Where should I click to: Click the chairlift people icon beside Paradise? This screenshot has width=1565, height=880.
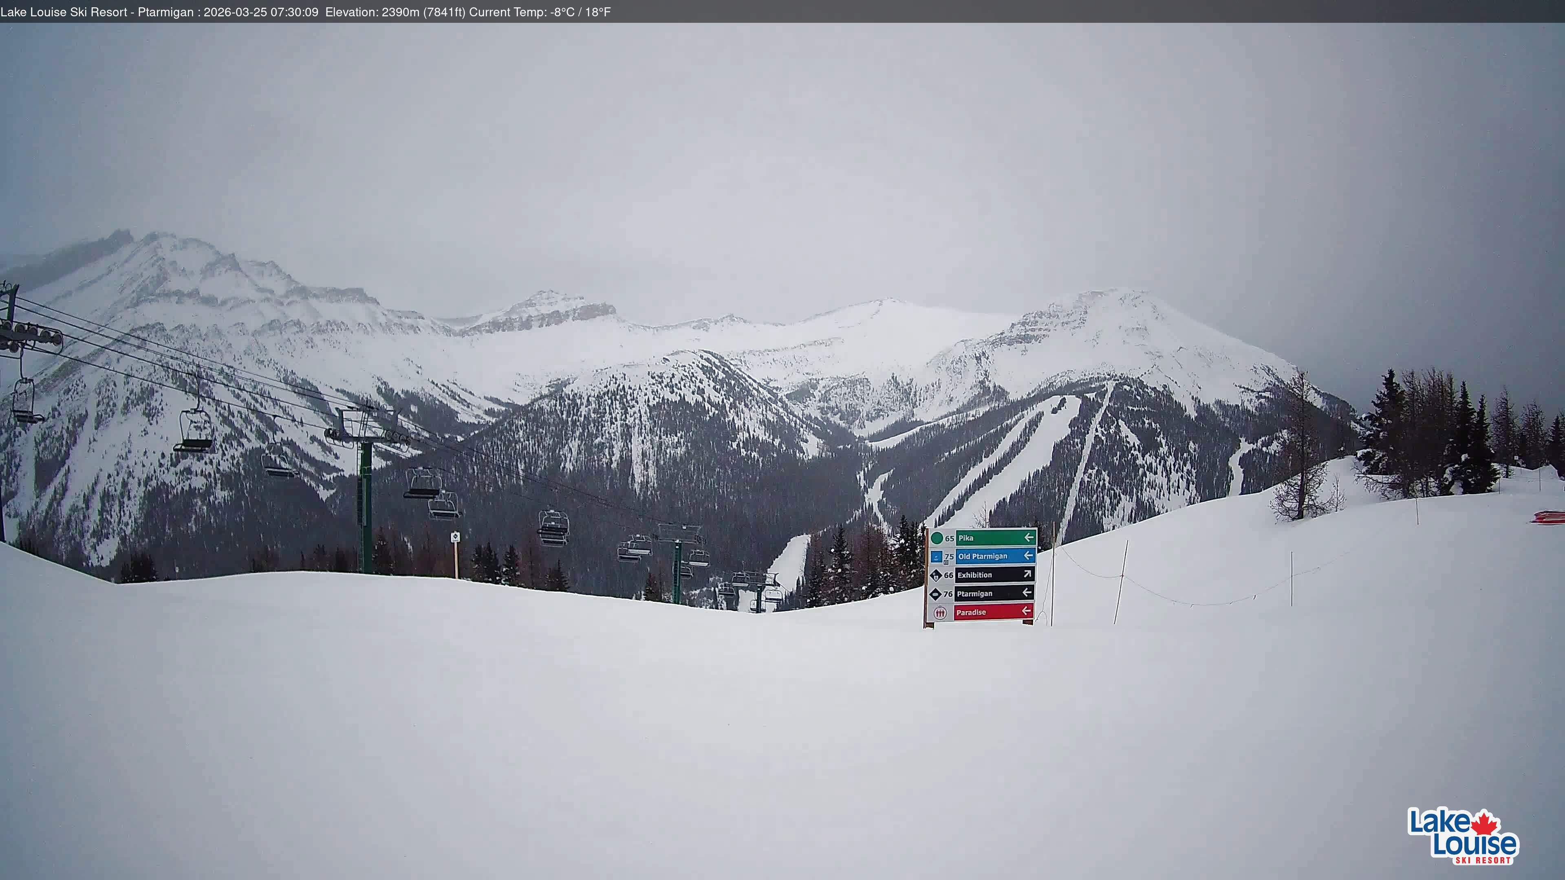(940, 614)
